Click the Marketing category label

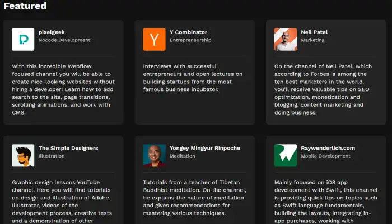pos(312,40)
